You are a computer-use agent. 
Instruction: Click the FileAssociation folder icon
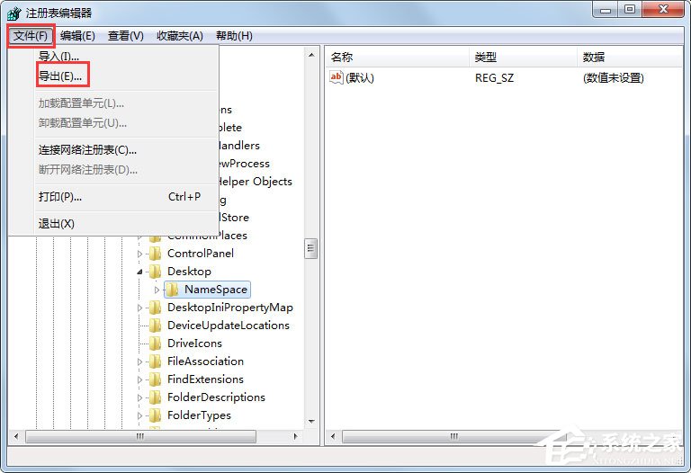point(155,361)
